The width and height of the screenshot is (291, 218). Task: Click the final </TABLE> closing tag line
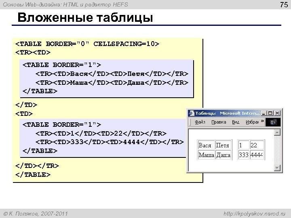coord(33,175)
